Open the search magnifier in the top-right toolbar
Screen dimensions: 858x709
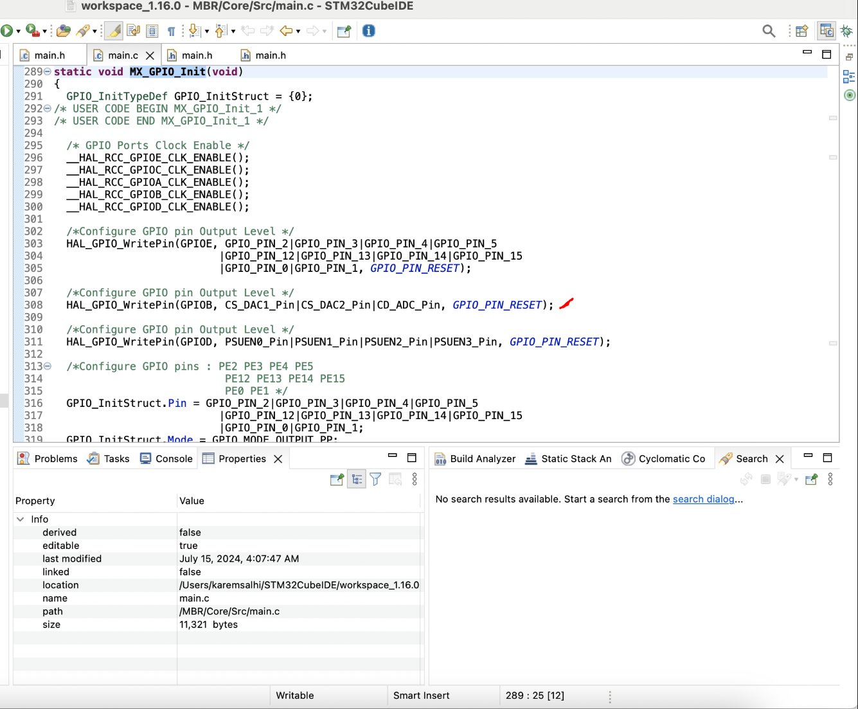(x=769, y=30)
